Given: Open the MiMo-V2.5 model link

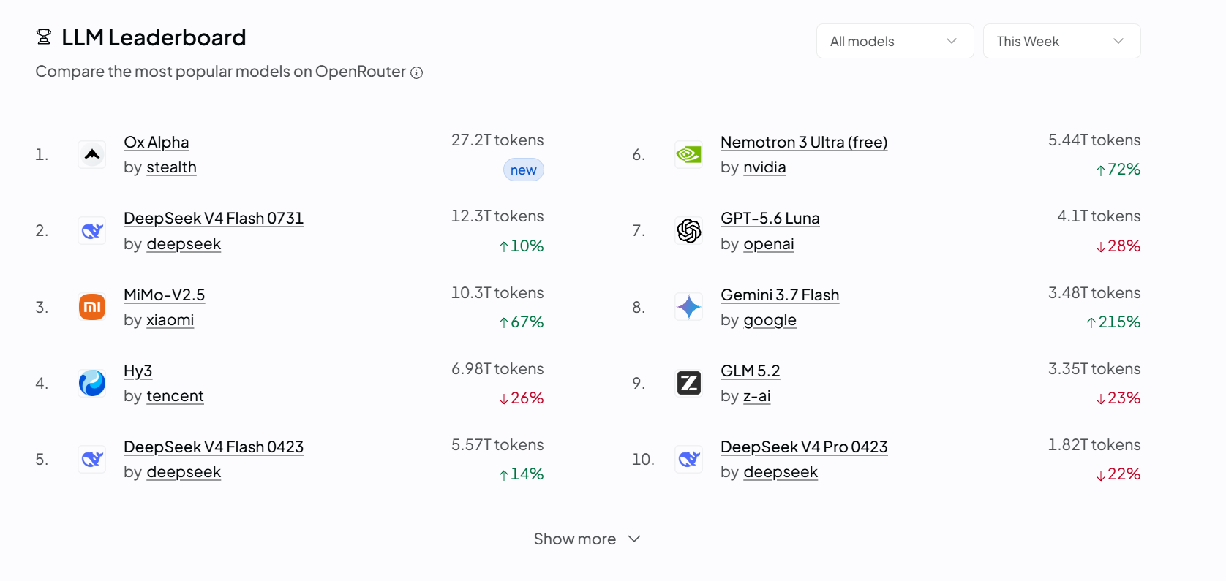Looking at the screenshot, I should click(164, 295).
